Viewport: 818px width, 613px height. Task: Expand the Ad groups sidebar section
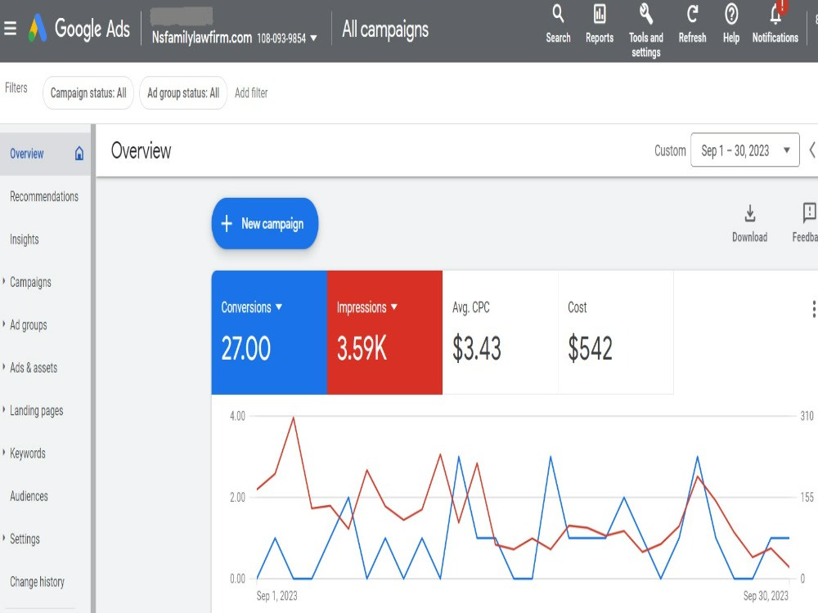3,324
